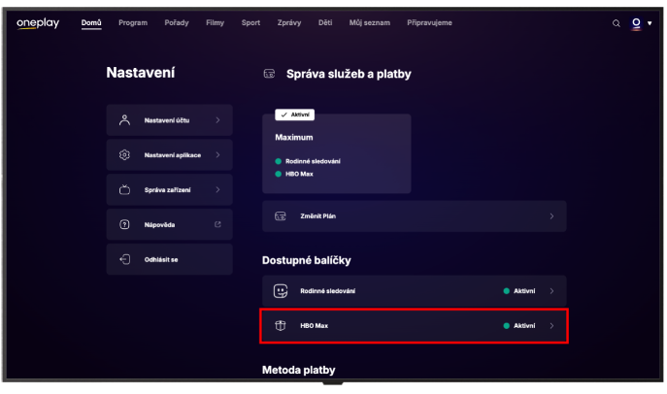This screenshot has height=394, width=667.
Task: Open the Zprávy tab
Action: [x=289, y=23]
